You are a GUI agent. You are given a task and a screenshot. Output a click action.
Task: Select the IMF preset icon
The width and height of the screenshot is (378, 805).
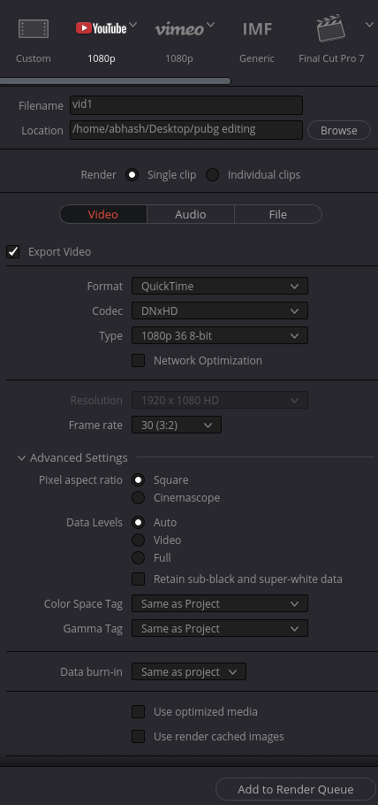[257, 29]
